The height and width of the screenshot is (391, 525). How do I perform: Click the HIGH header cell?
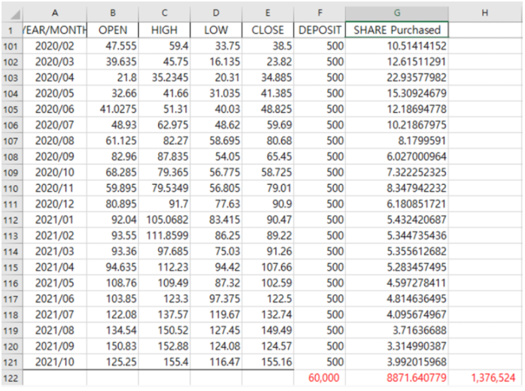coord(165,30)
